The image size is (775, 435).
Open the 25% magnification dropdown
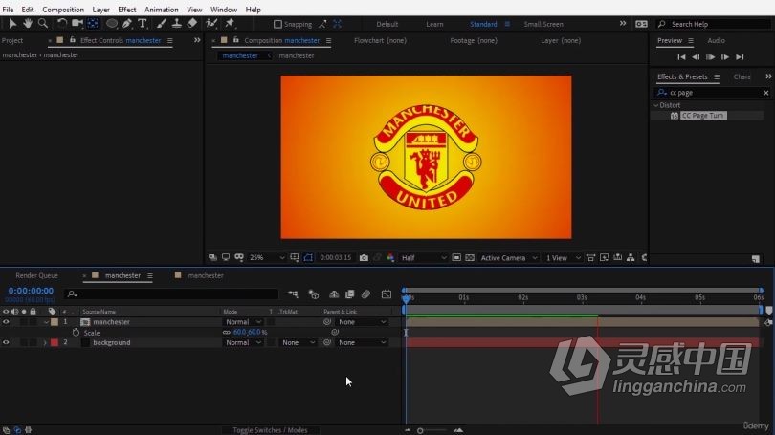click(267, 258)
